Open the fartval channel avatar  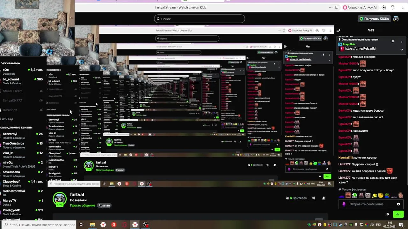[x=60, y=199]
